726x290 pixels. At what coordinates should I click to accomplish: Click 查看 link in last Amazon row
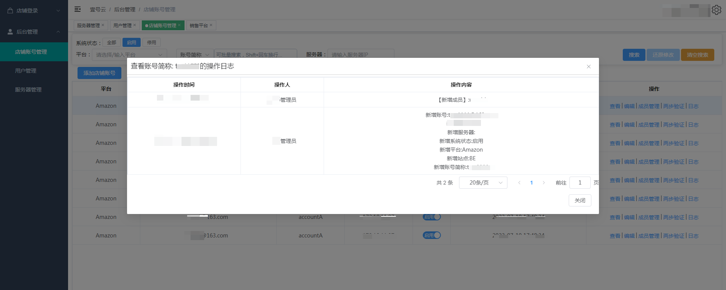[615, 236]
